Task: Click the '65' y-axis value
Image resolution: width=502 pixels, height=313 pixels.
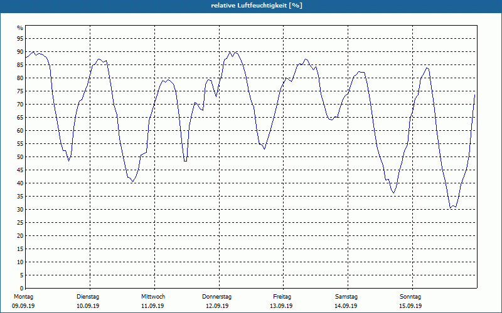Action: pyautogui.click(x=20, y=118)
